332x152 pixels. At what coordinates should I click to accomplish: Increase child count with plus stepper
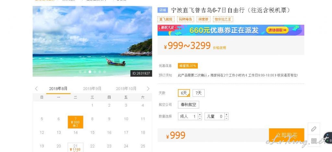pos(226,115)
